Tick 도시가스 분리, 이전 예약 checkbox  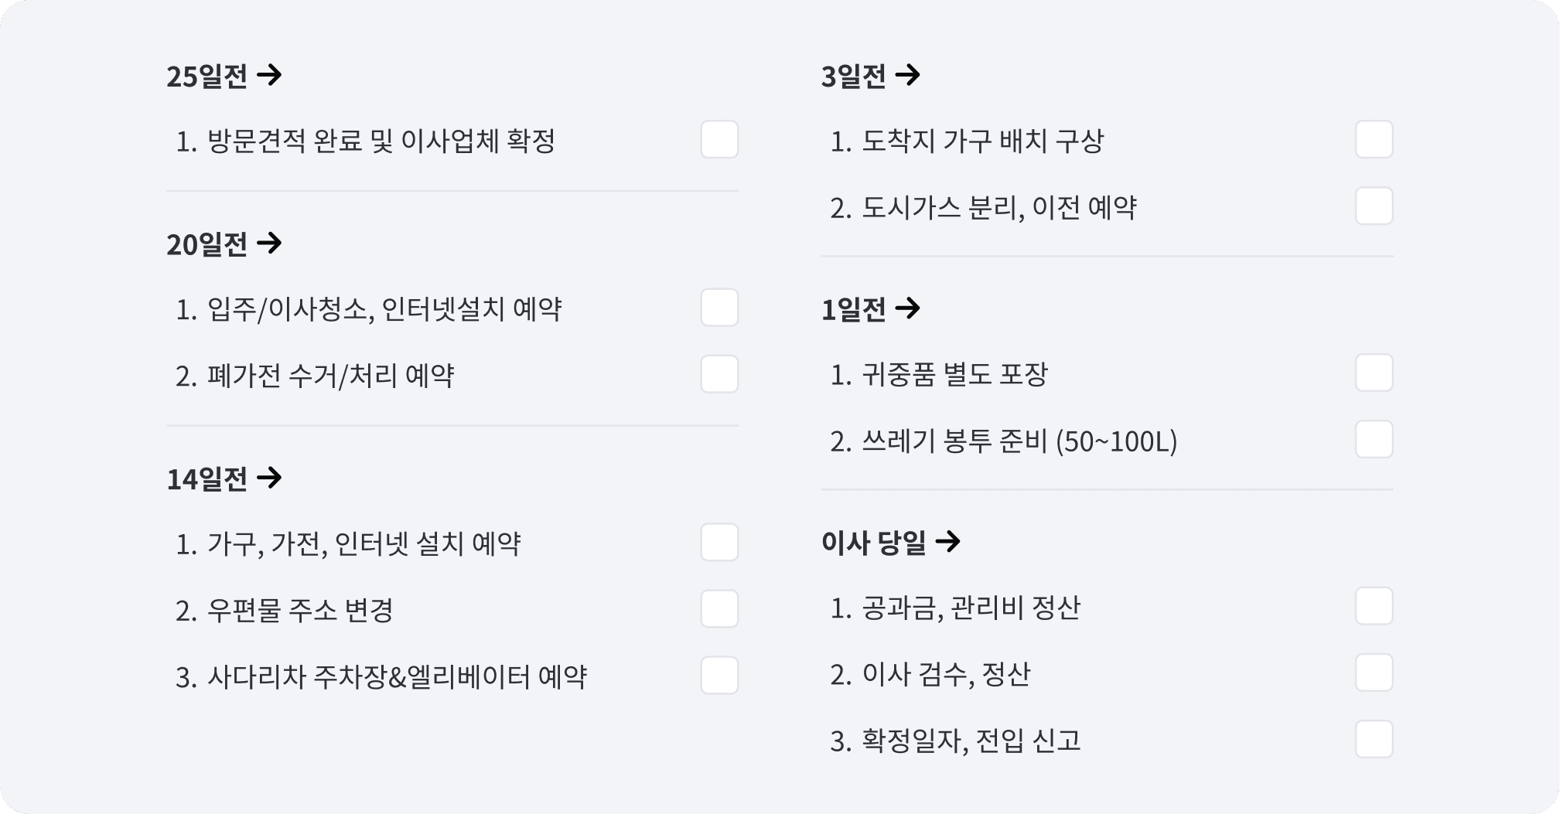[x=1374, y=206]
